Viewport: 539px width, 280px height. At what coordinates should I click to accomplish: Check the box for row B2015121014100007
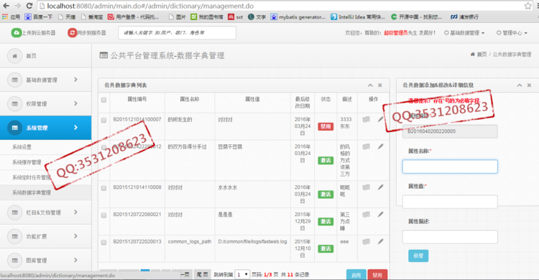(x=103, y=120)
